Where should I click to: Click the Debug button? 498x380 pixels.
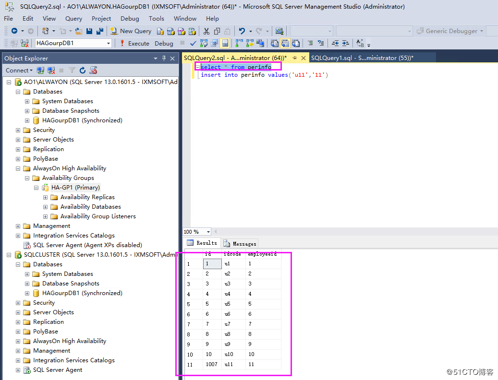tap(164, 44)
